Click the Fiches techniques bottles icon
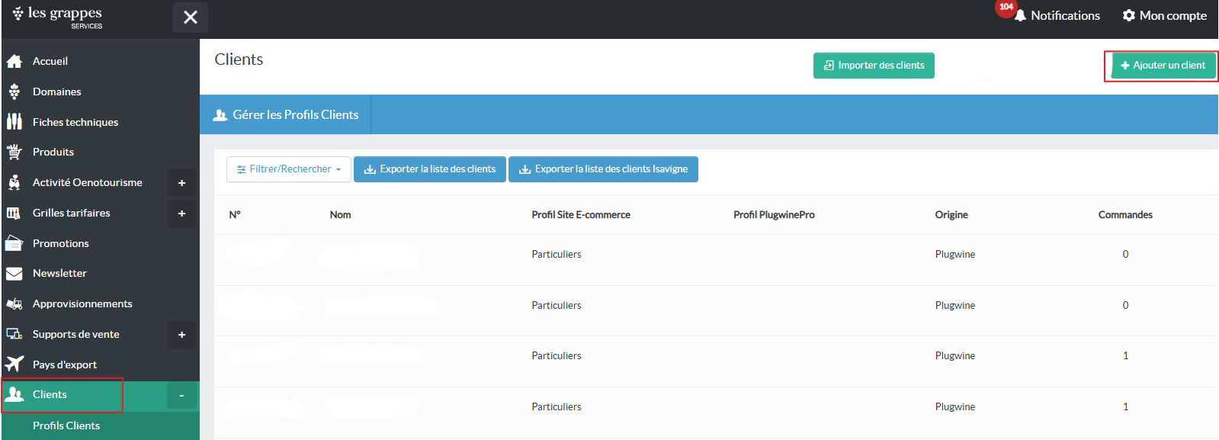1219x440 pixels. coord(14,122)
